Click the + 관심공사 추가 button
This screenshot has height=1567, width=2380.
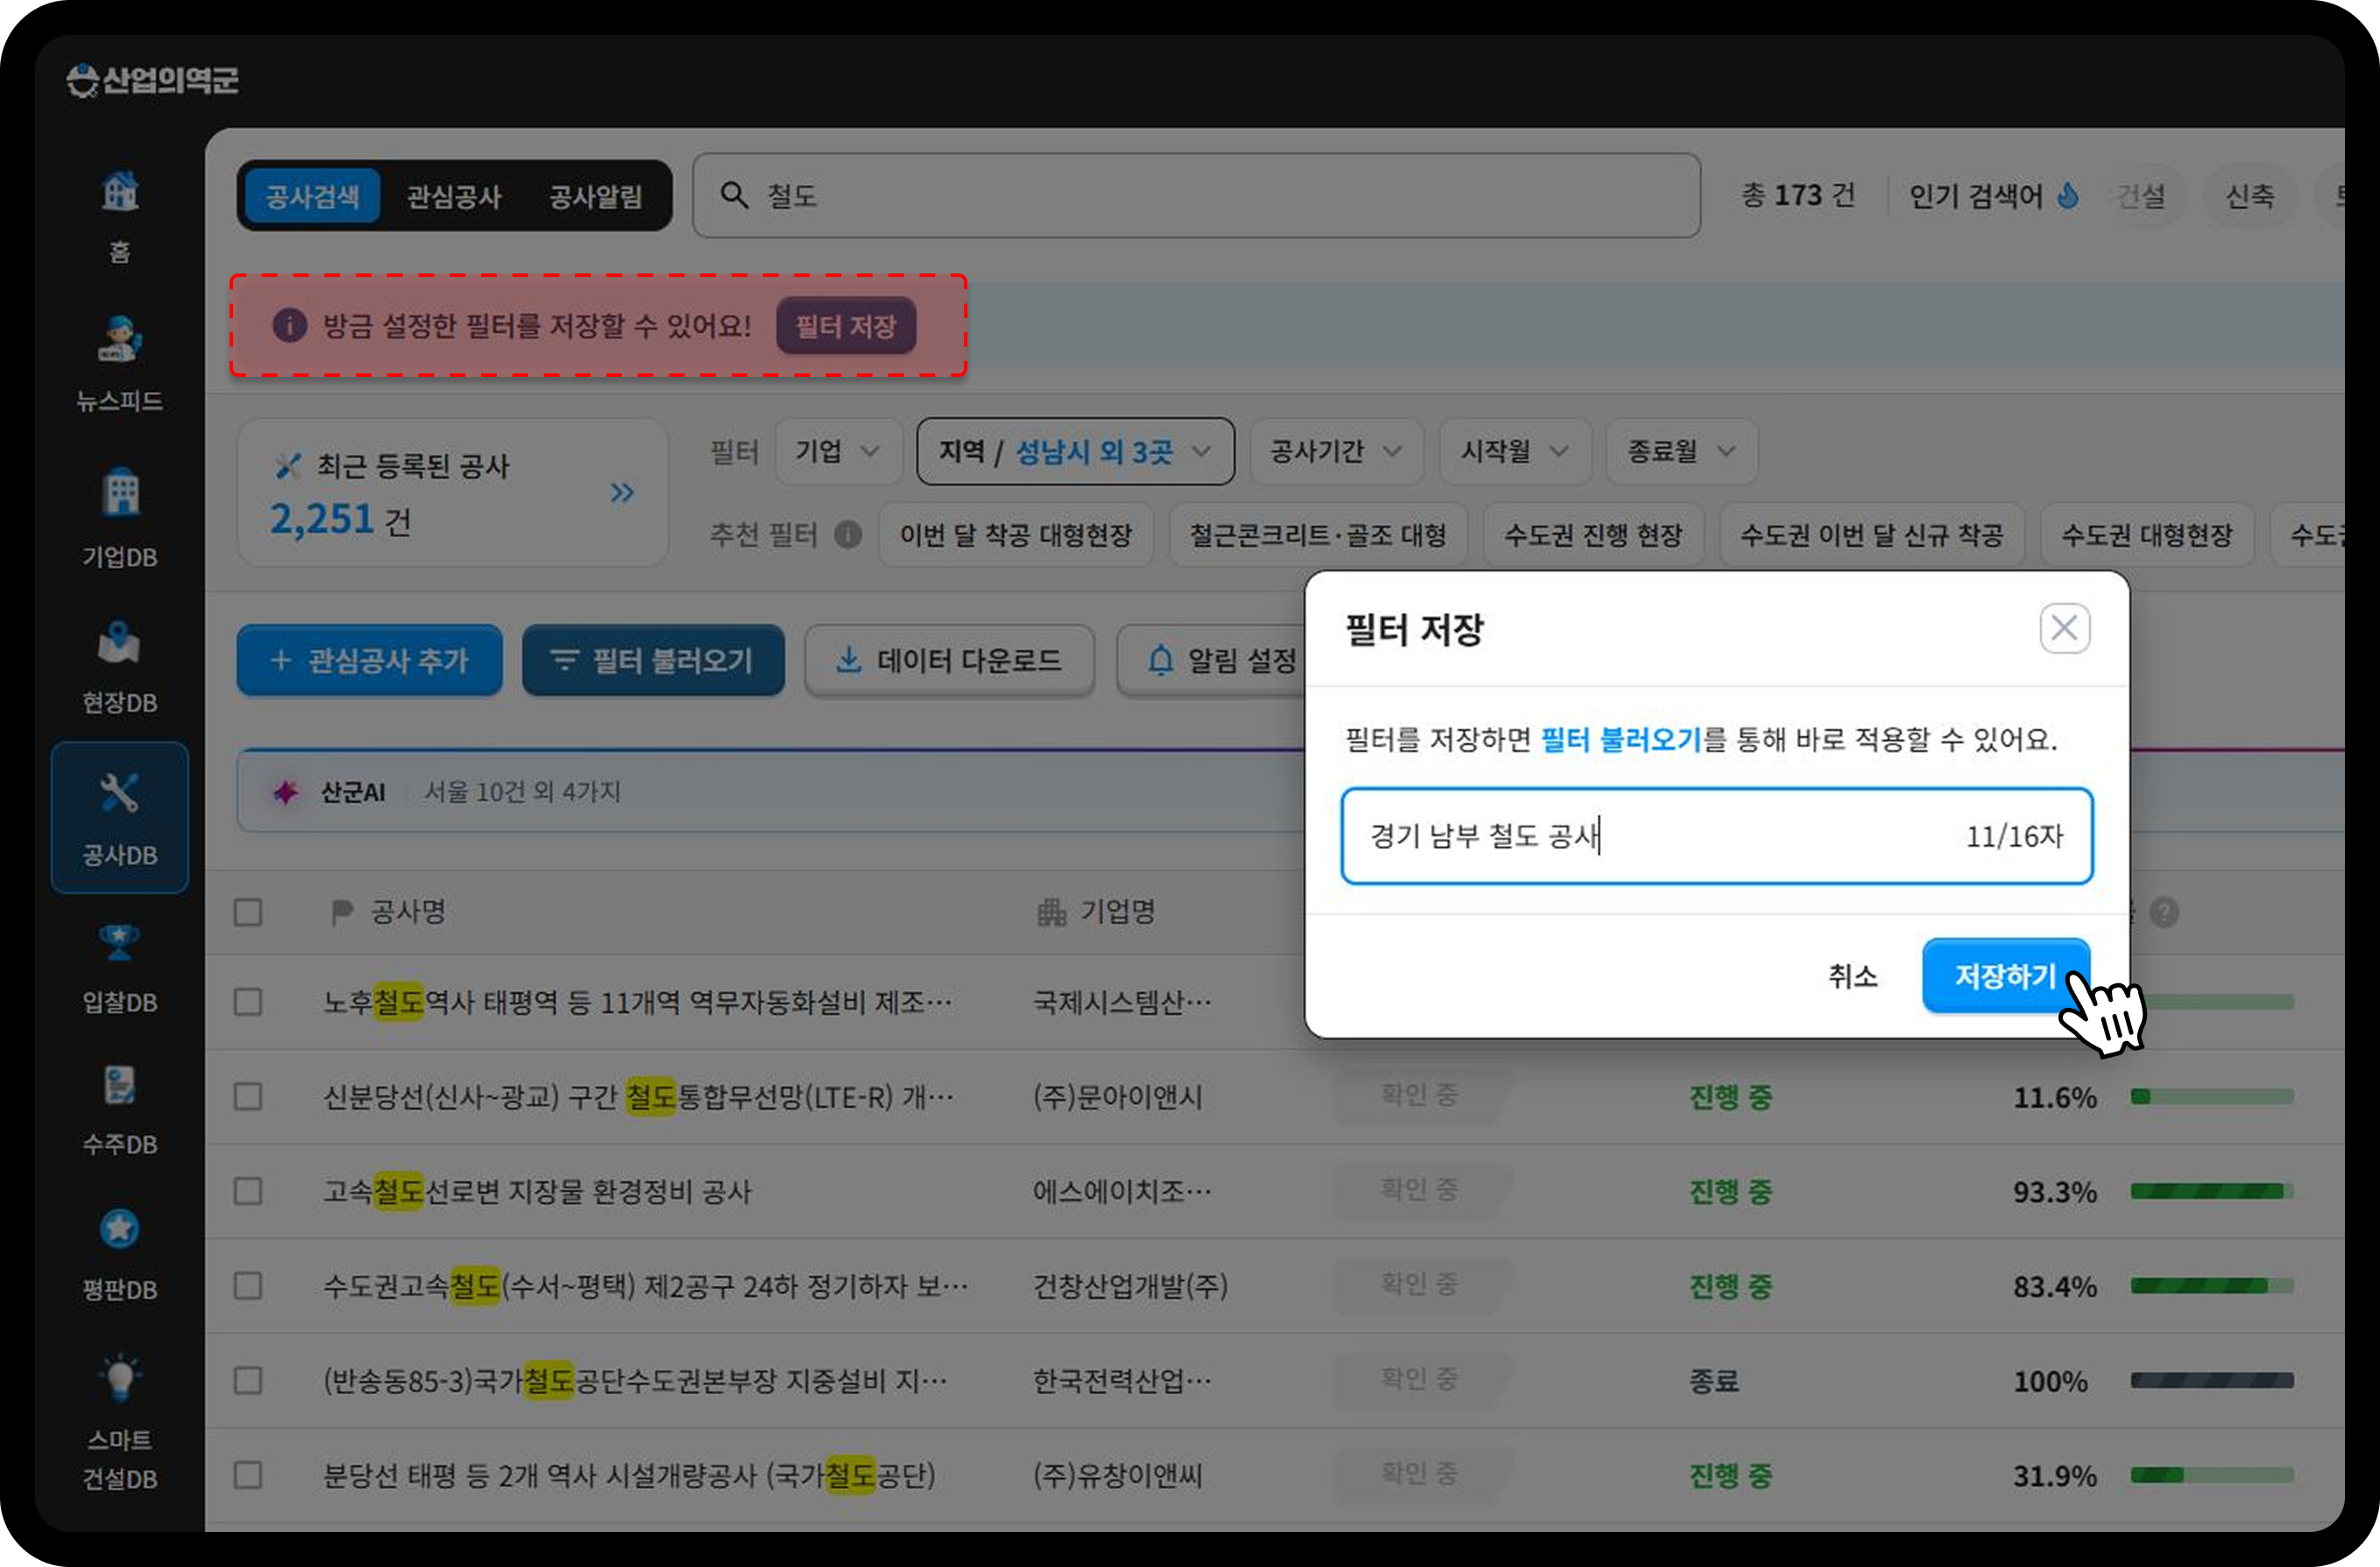[369, 660]
